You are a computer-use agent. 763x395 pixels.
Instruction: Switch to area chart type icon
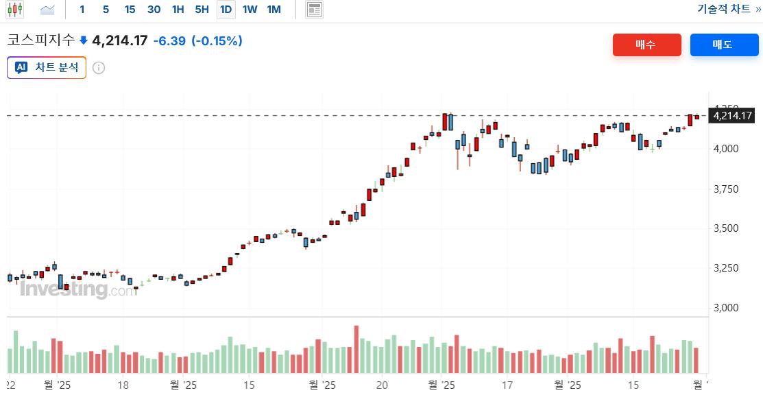click(47, 10)
